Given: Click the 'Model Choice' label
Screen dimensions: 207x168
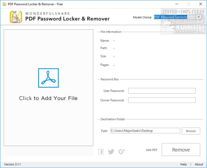Looking at the screenshot, I should [x=142, y=17].
